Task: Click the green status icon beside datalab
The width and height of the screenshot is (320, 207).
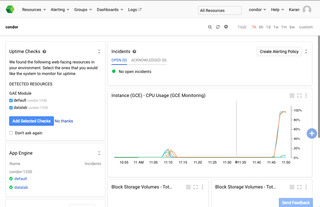Action: [x=11, y=187]
